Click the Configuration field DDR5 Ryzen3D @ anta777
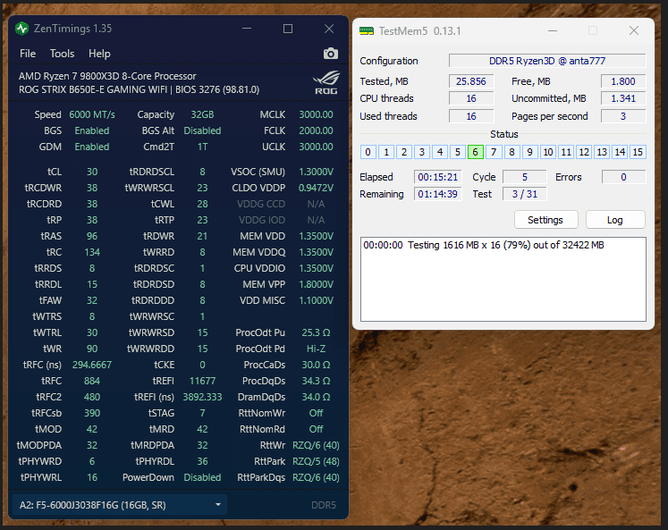This screenshot has height=530, width=668. 547,61
